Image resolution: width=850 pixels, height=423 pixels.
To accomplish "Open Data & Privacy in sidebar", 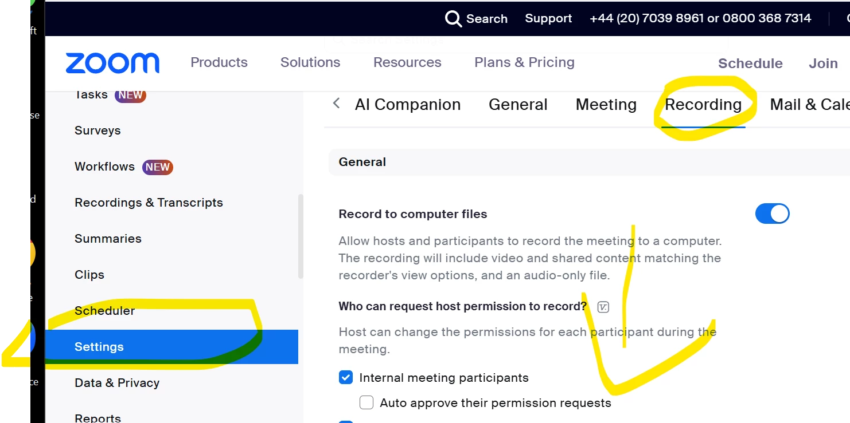I will tap(117, 383).
